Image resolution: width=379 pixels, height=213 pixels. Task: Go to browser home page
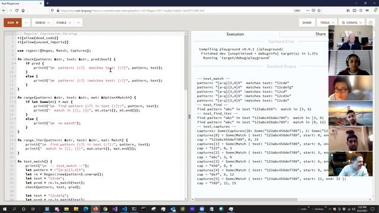23,11
